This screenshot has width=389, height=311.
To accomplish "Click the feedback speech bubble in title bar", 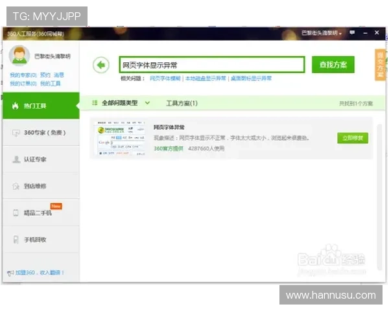I will point(352,32).
